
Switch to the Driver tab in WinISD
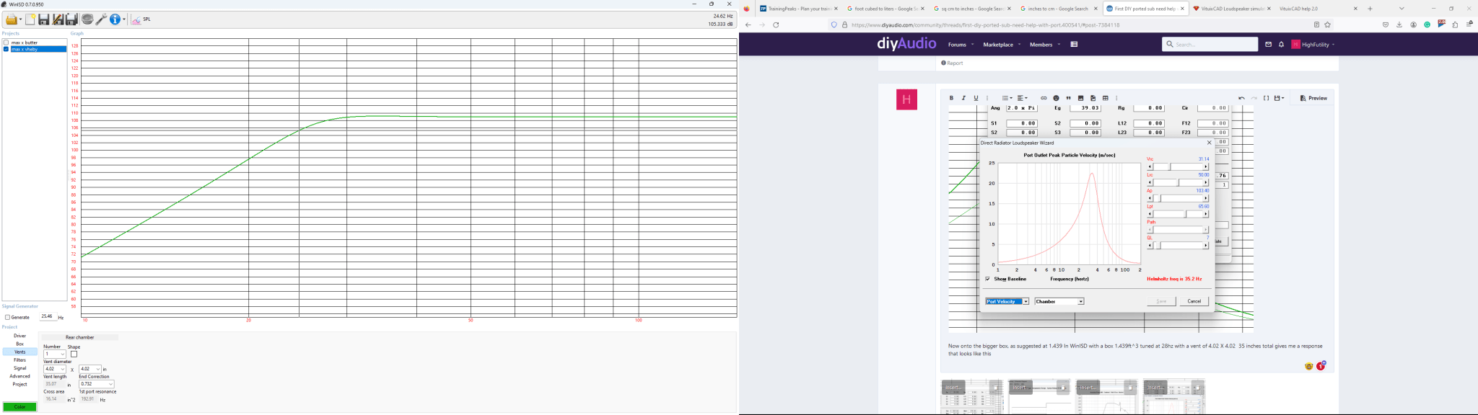pos(20,336)
